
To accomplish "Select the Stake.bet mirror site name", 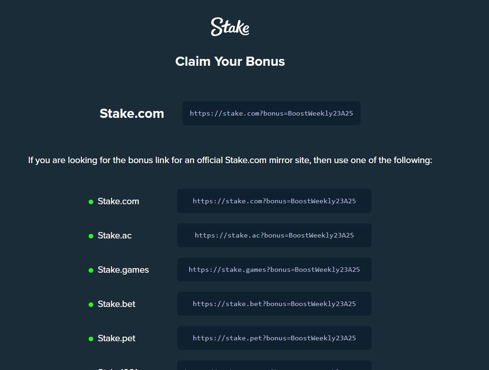I will point(117,304).
